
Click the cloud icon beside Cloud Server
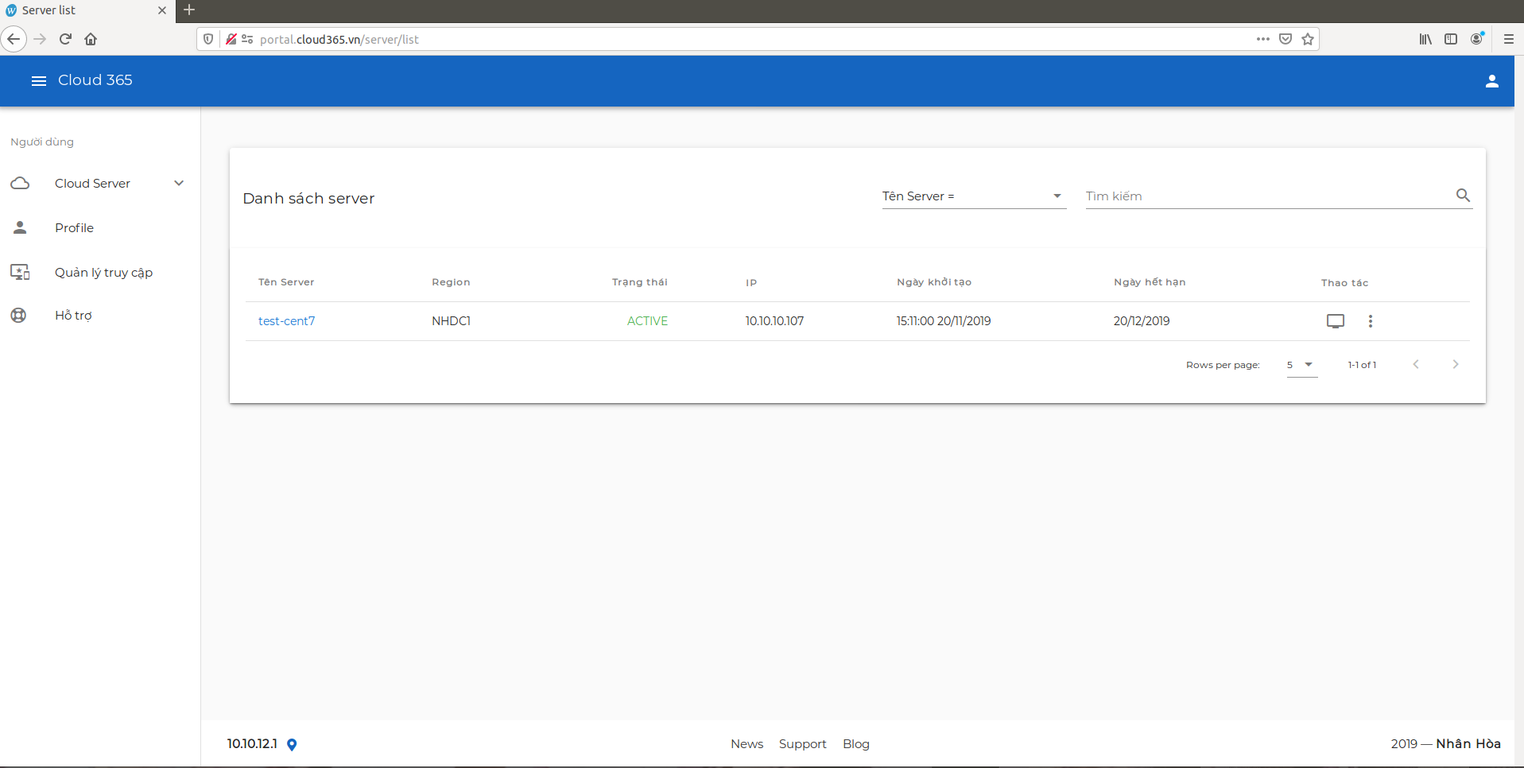pyautogui.click(x=20, y=183)
